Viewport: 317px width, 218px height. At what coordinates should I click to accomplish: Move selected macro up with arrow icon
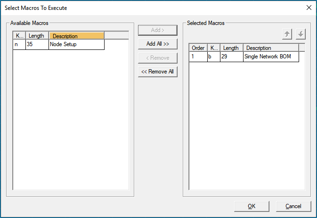pyautogui.click(x=287, y=34)
